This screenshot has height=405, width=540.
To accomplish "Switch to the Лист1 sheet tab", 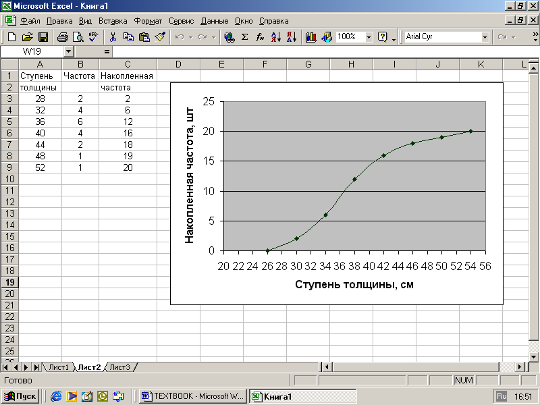I will [59, 367].
